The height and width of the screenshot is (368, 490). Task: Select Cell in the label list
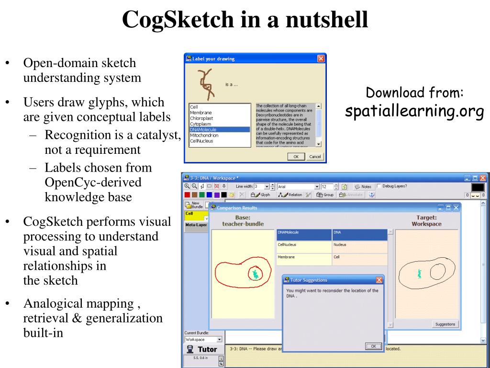219,107
